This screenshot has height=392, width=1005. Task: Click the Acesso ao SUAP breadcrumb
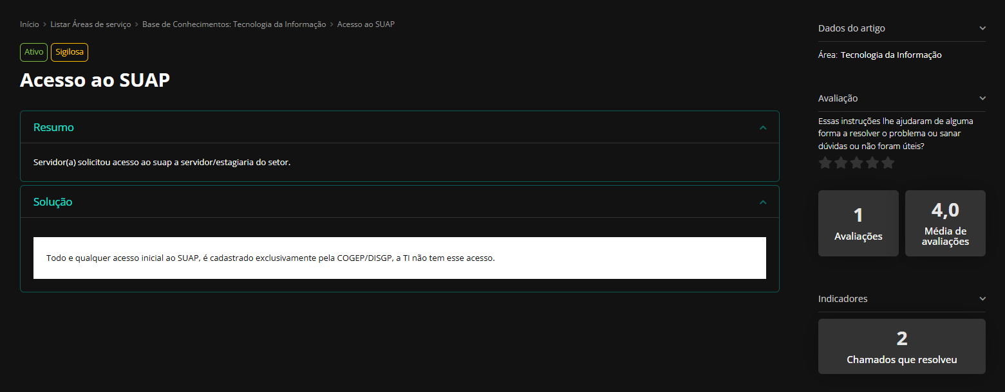coord(366,24)
